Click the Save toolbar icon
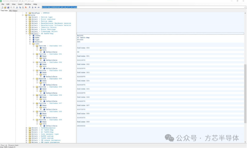Viewport: 247px width, 149px height. point(8,7)
